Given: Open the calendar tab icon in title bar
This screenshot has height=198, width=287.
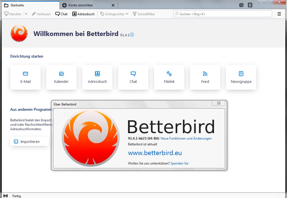Looking at the screenshot, I should 241,5.
